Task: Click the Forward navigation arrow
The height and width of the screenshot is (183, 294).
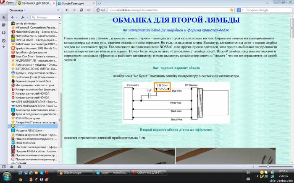Action: pyautogui.click(x=75, y=10)
